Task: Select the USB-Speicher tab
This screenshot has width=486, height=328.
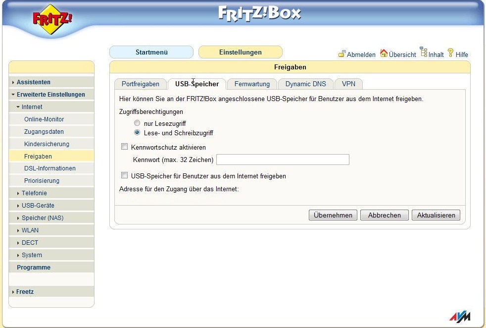Action: click(197, 84)
